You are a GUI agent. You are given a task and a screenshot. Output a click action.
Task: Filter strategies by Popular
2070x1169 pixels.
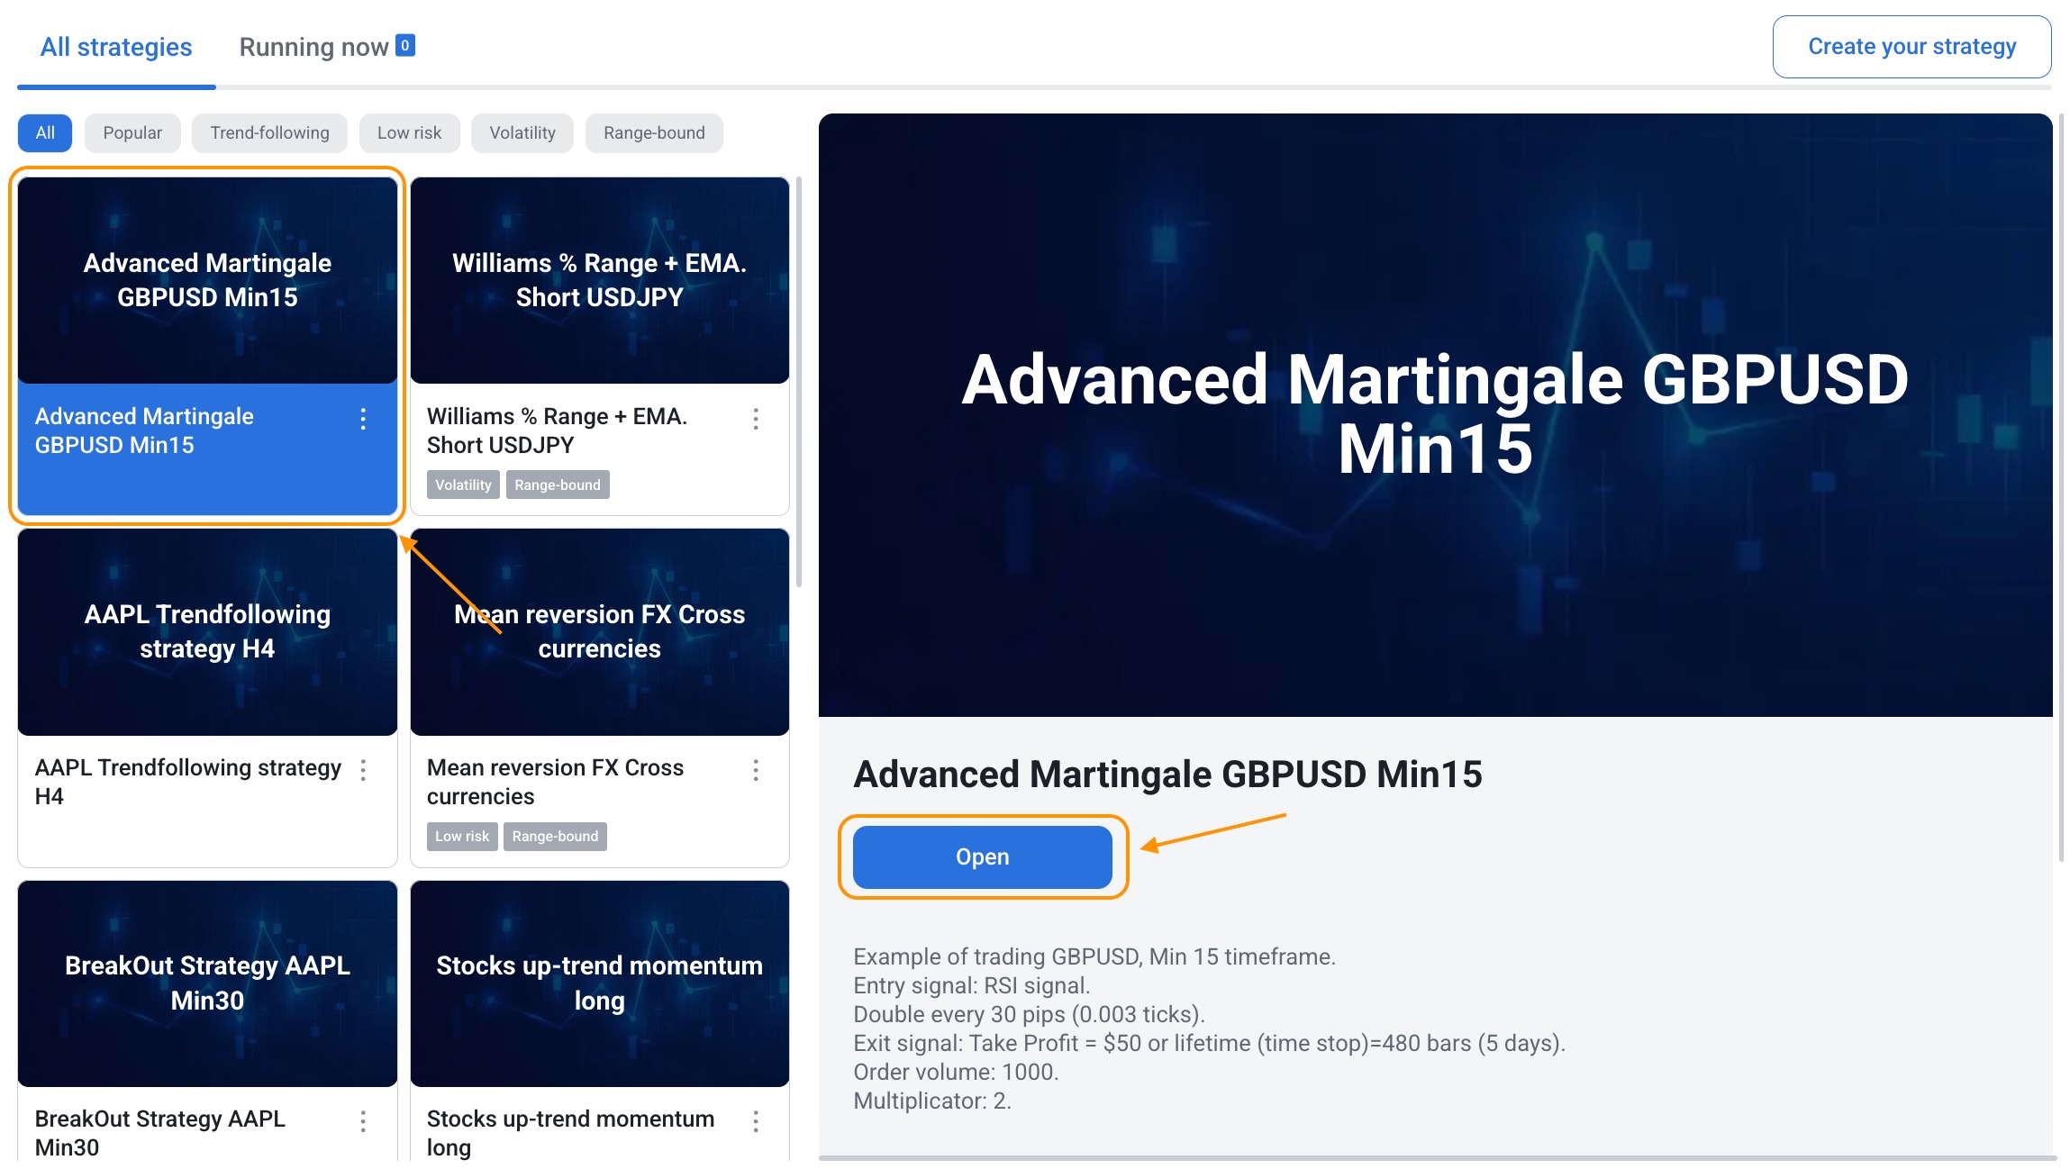(x=132, y=133)
